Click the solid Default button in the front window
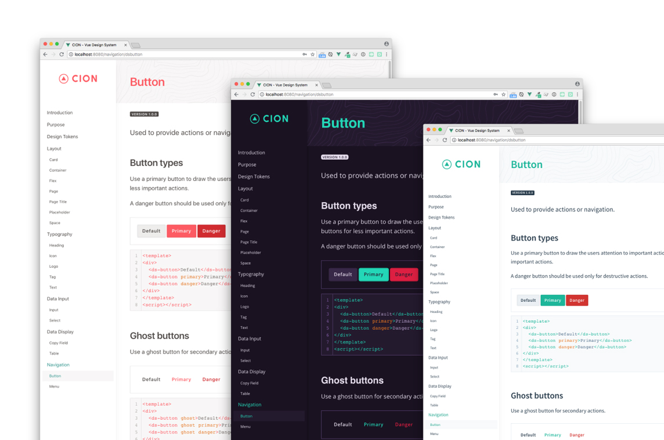Image resolution: width=664 pixels, height=440 pixels. (528, 300)
